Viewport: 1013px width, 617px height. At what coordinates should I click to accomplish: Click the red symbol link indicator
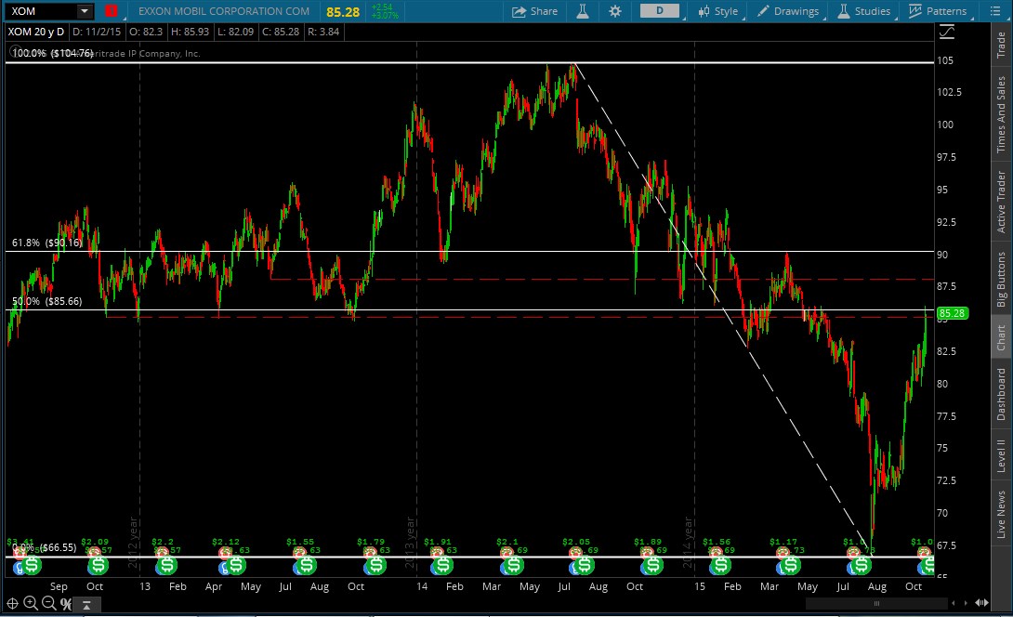point(112,11)
